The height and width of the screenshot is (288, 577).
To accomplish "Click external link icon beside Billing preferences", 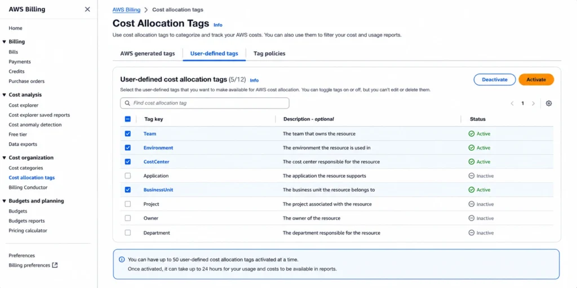I will [55, 265].
